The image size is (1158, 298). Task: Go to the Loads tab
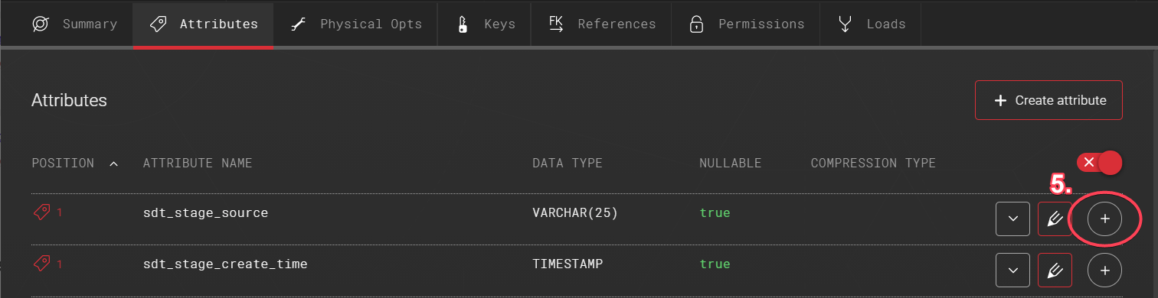pos(871,24)
